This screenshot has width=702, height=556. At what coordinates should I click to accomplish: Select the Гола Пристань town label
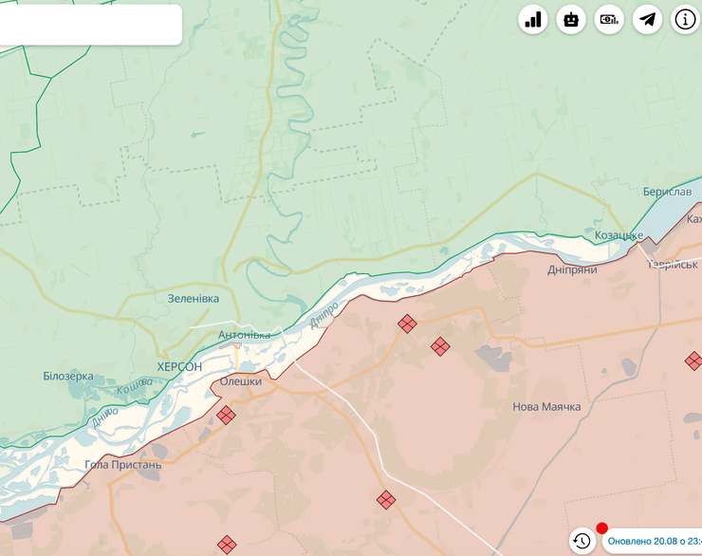(122, 465)
